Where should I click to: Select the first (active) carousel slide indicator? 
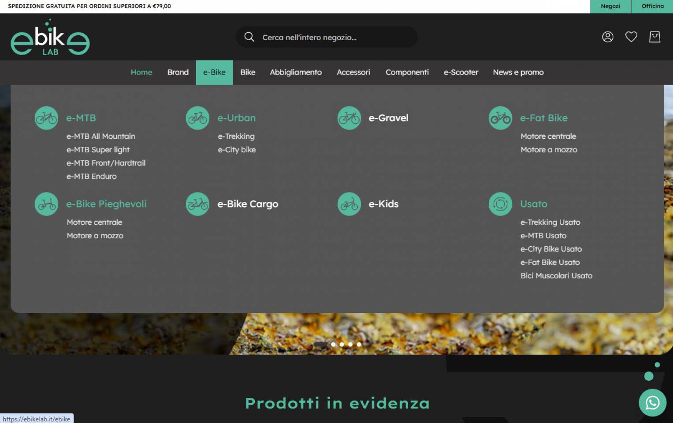[x=320, y=345]
